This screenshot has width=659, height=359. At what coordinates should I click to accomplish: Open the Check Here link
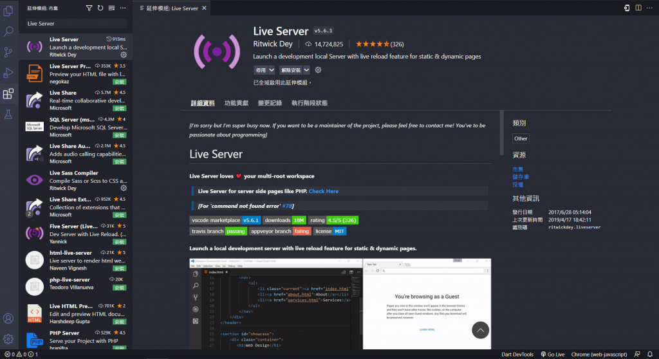(x=323, y=191)
